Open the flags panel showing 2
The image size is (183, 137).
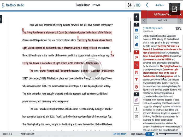point(136,58)
